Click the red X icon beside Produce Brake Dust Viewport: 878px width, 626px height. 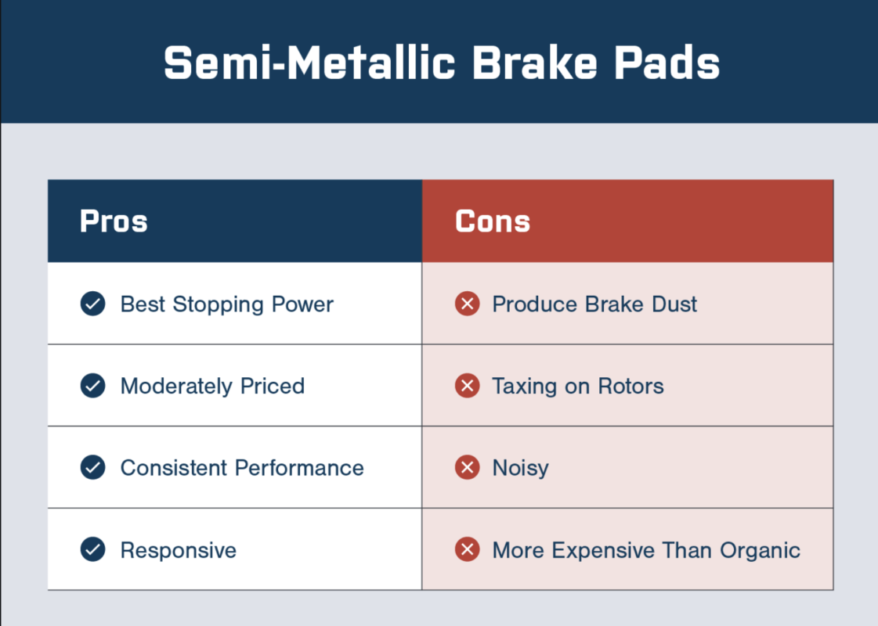pyautogui.click(x=467, y=304)
